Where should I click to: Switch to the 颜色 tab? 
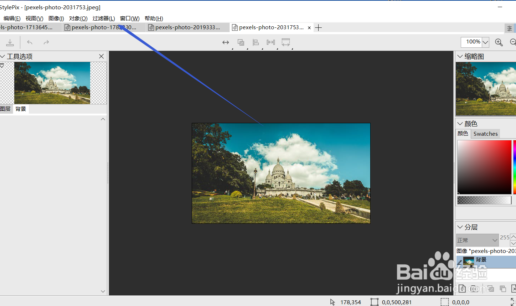463,134
